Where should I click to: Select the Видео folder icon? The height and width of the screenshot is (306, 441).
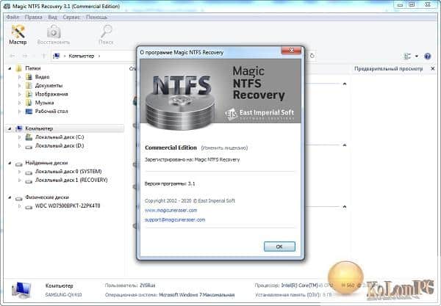tap(29, 76)
